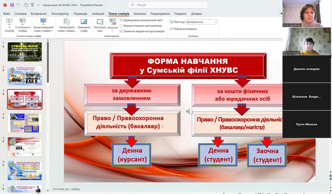This screenshot has height=194, width=332.
Task: Expand the Записати record dropdown in ribbon
Action: (x=112, y=31)
